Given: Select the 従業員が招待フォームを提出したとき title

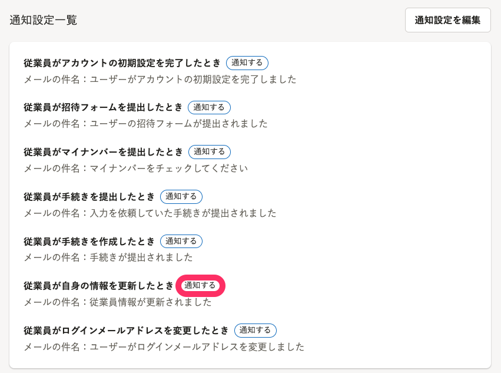Looking at the screenshot, I should coord(104,107).
